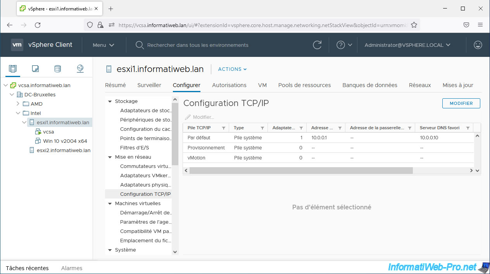Image resolution: width=490 pixels, height=274 pixels.
Task: Bookmark page with star icon
Action: pos(414,25)
